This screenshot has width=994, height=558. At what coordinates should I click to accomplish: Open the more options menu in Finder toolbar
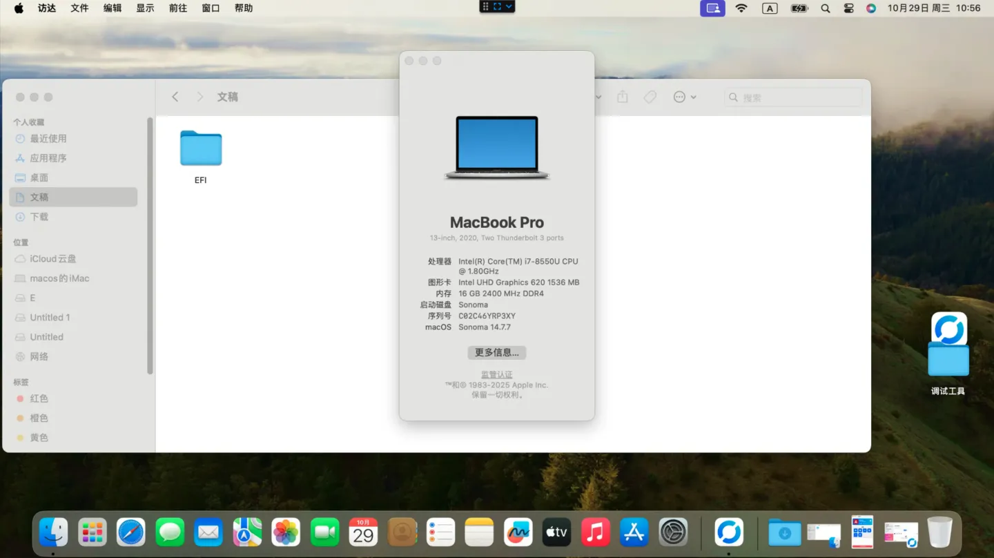click(x=680, y=97)
